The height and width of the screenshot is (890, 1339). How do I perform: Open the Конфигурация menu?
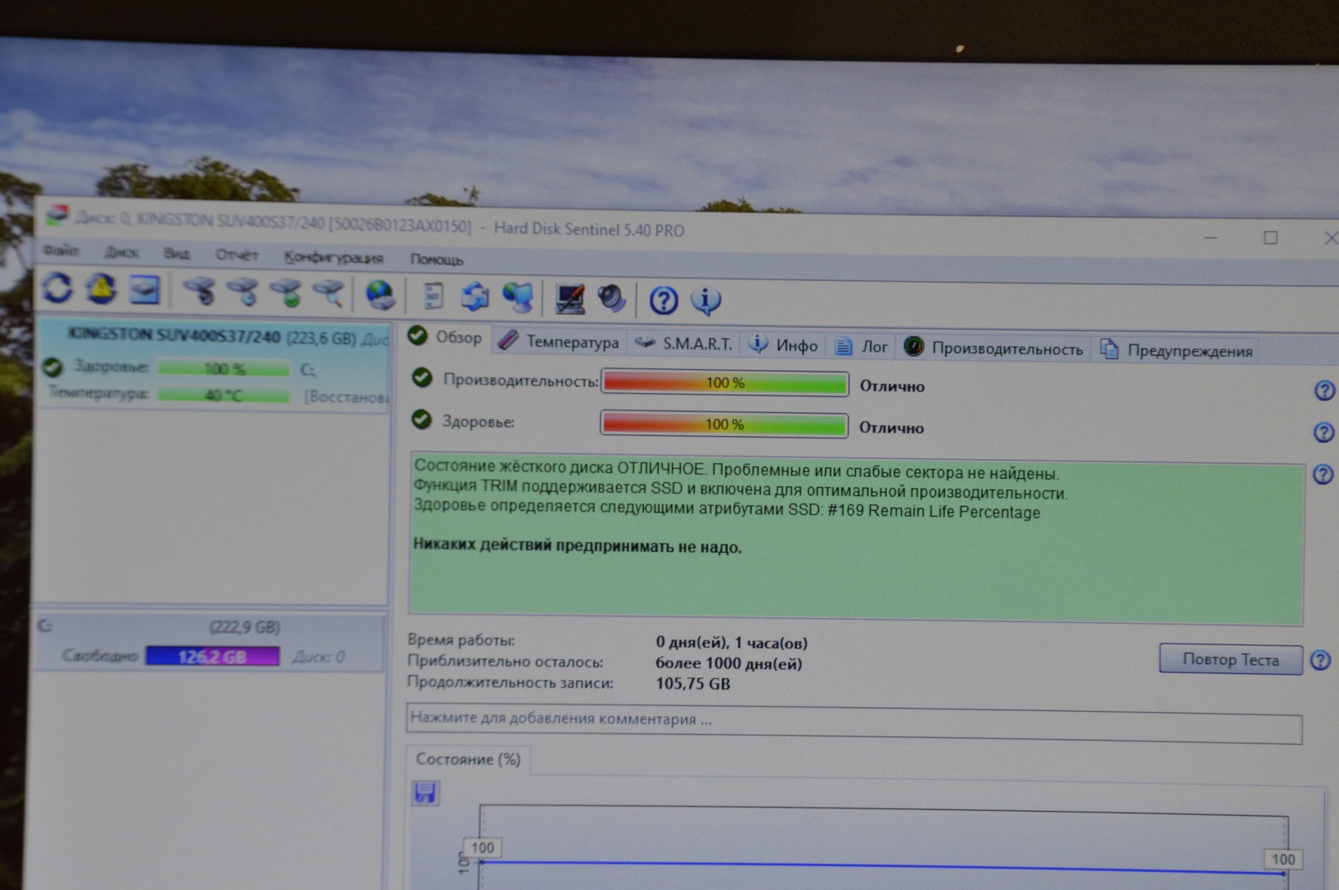pos(333,257)
